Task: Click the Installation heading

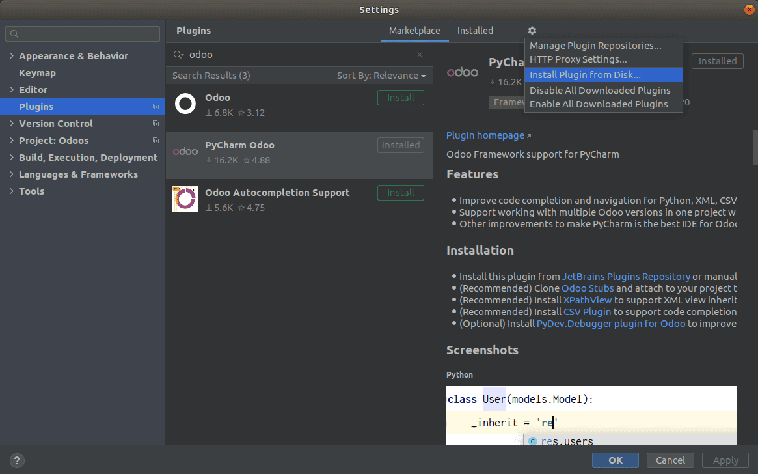Action: pos(480,251)
